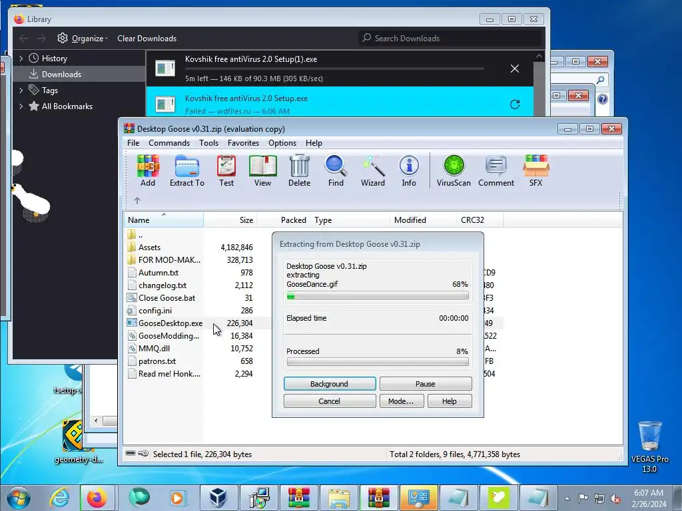The height and width of the screenshot is (511, 682).
Task: Open the Windows Start button
Action: [18, 498]
